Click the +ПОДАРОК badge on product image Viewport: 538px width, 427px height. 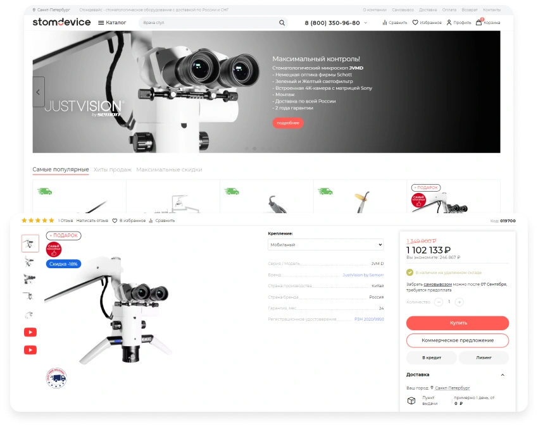(63, 235)
